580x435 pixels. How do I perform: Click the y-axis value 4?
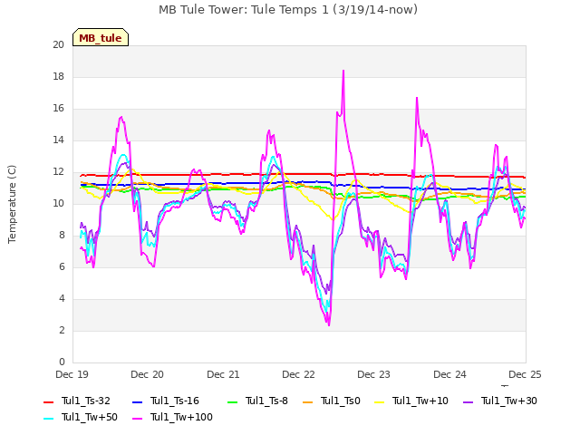[62, 298]
